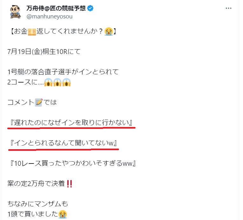Open the three-dot more options menu
The height and width of the screenshot is (220, 243).
click(228, 8)
